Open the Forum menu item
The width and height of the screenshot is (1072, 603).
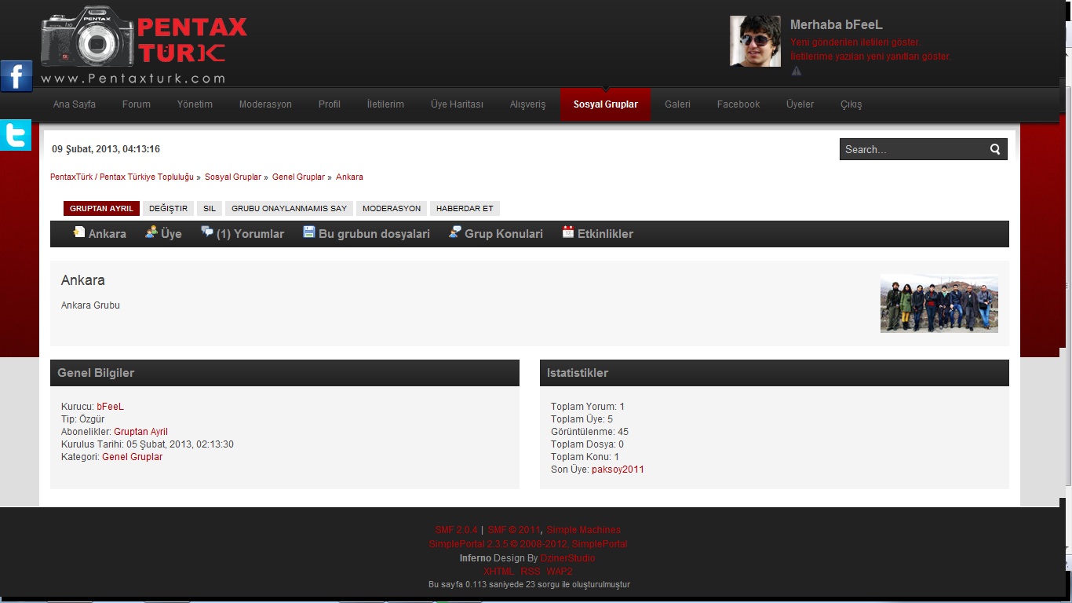point(137,104)
